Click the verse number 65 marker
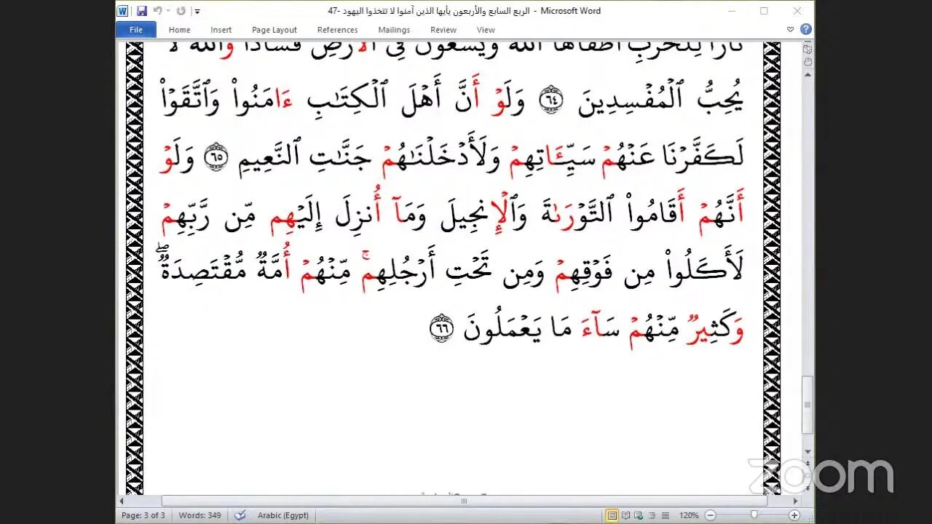Image resolution: width=932 pixels, height=524 pixels. [216, 157]
